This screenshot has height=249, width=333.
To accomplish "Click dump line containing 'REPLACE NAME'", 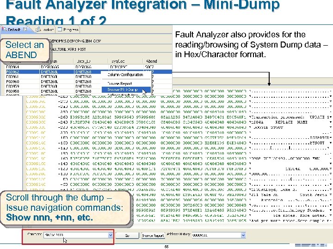I will point(179,122).
